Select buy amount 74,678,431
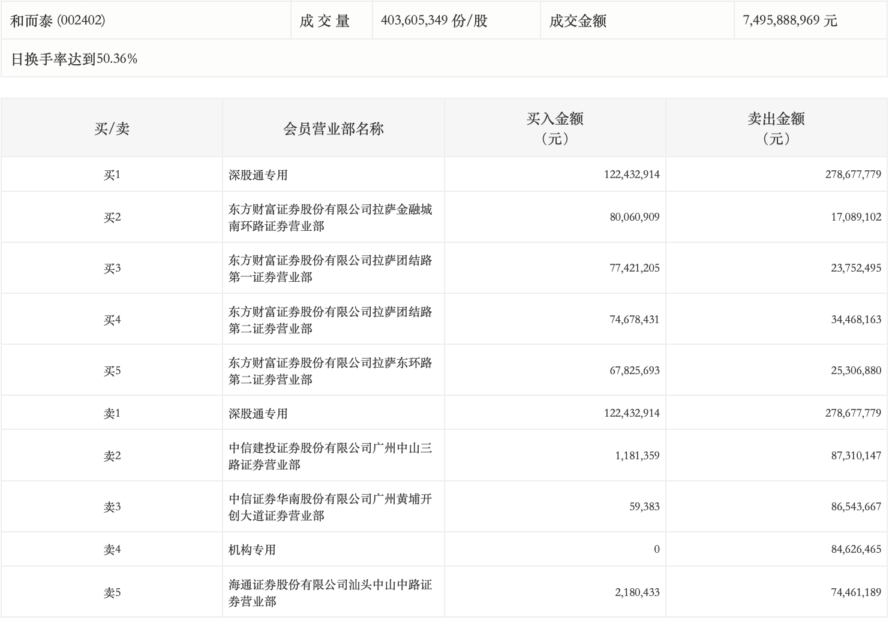889x620 pixels. 635,320
